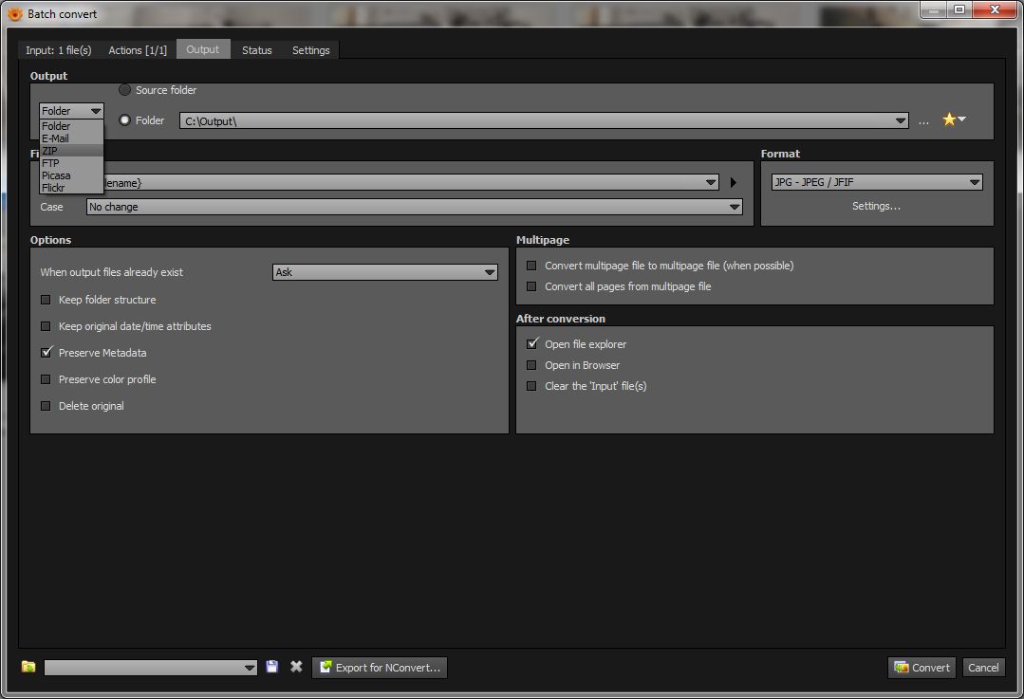Click the browse output folder ellipsis button
Viewport: 1024px width, 699px height.
(923, 120)
